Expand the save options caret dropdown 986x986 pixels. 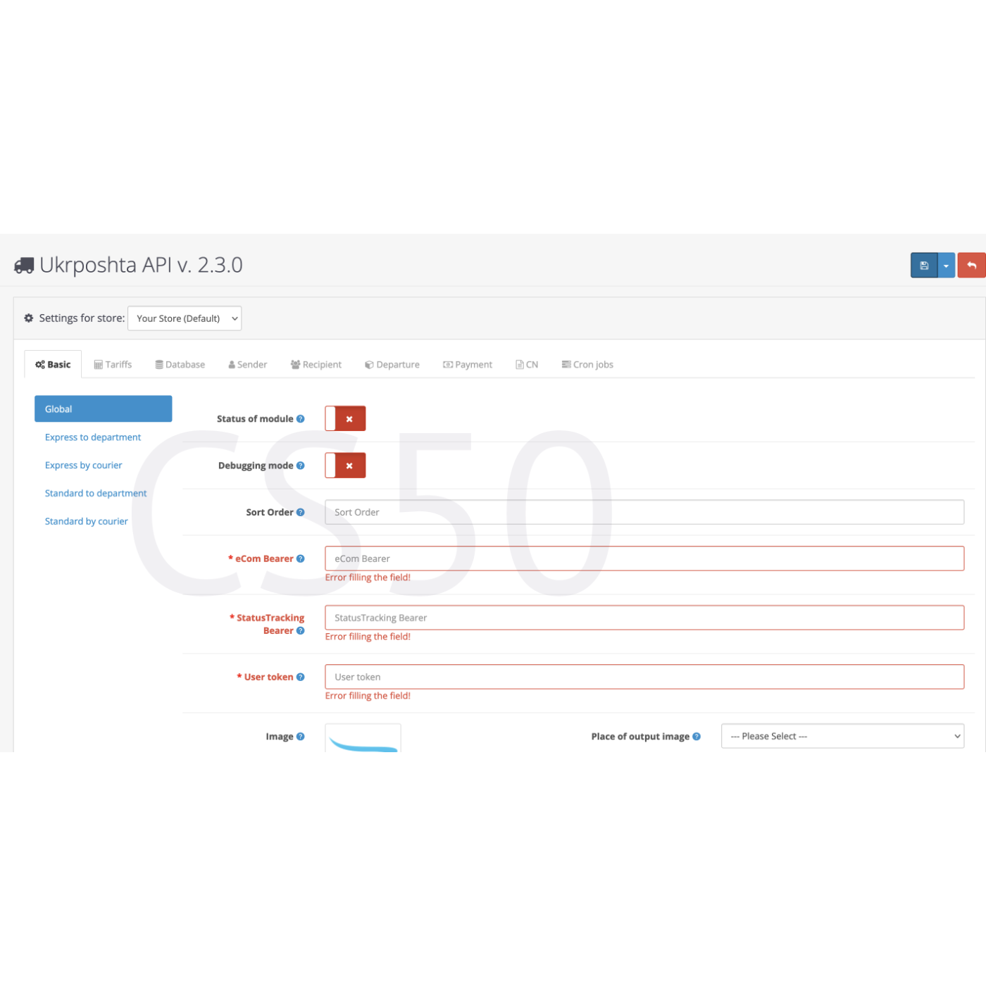pyautogui.click(x=946, y=266)
